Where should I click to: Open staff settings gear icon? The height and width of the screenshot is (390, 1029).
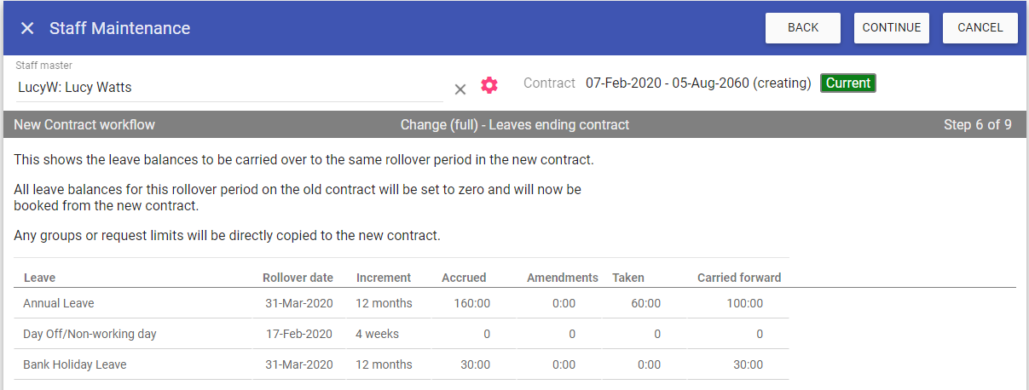(x=489, y=85)
